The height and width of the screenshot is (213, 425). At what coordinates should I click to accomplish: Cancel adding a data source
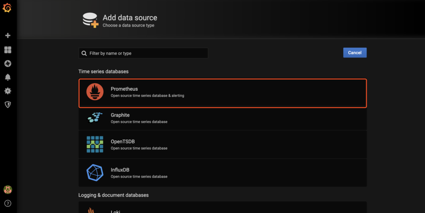point(355,53)
